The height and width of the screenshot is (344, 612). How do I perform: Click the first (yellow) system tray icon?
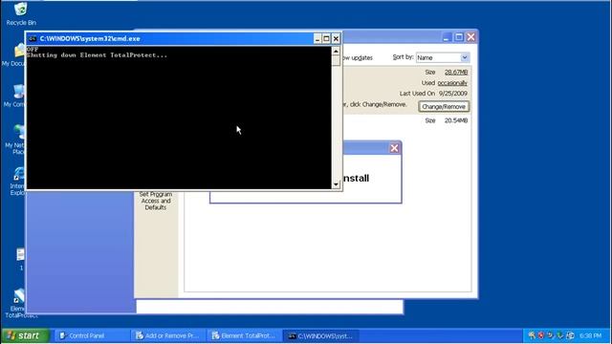(x=532, y=335)
